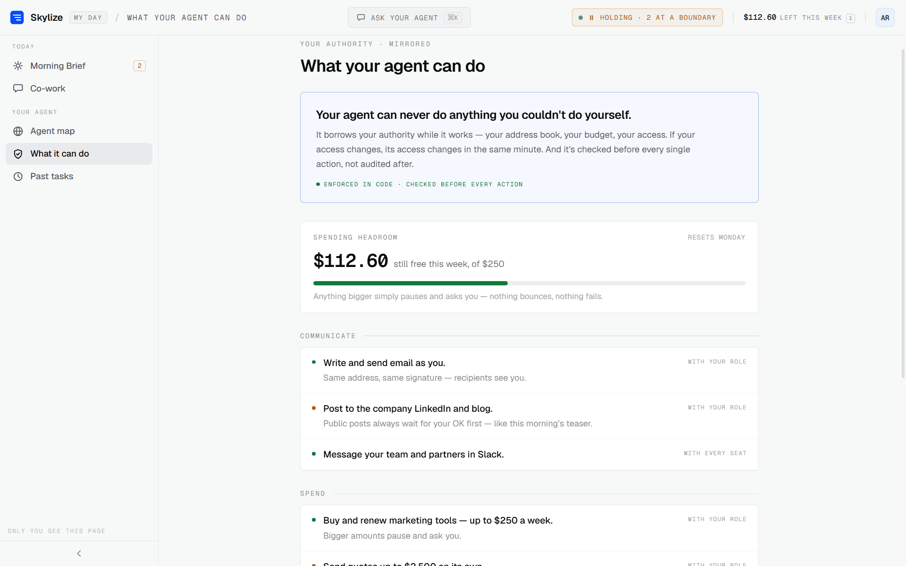Open Message your team in Slack row
Image resolution: width=906 pixels, height=566 pixels.
coord(529,455)
